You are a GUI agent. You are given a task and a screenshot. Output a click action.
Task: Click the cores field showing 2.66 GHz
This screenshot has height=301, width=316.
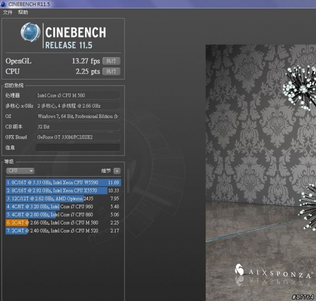[78, 106]
